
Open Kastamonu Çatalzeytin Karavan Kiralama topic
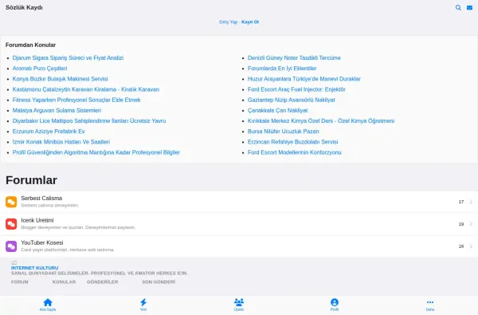[x=86, y=89]
